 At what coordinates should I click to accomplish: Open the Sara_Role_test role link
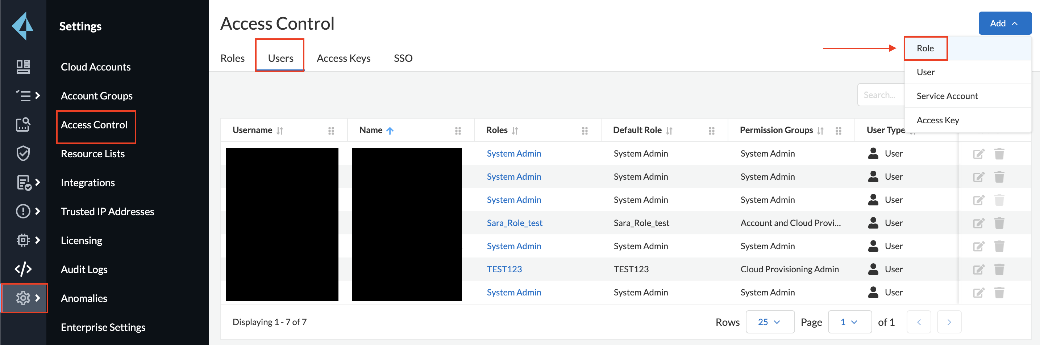[514, 223]
